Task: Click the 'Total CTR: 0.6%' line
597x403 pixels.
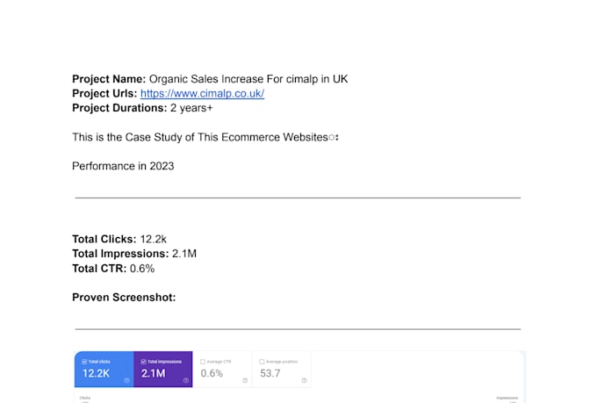Action: click(x=113, y=269)
